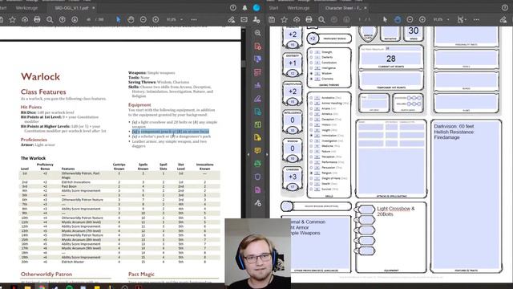Print the SRD-OGL document
This screenshot has width=513, height=289.
[37, 19]
